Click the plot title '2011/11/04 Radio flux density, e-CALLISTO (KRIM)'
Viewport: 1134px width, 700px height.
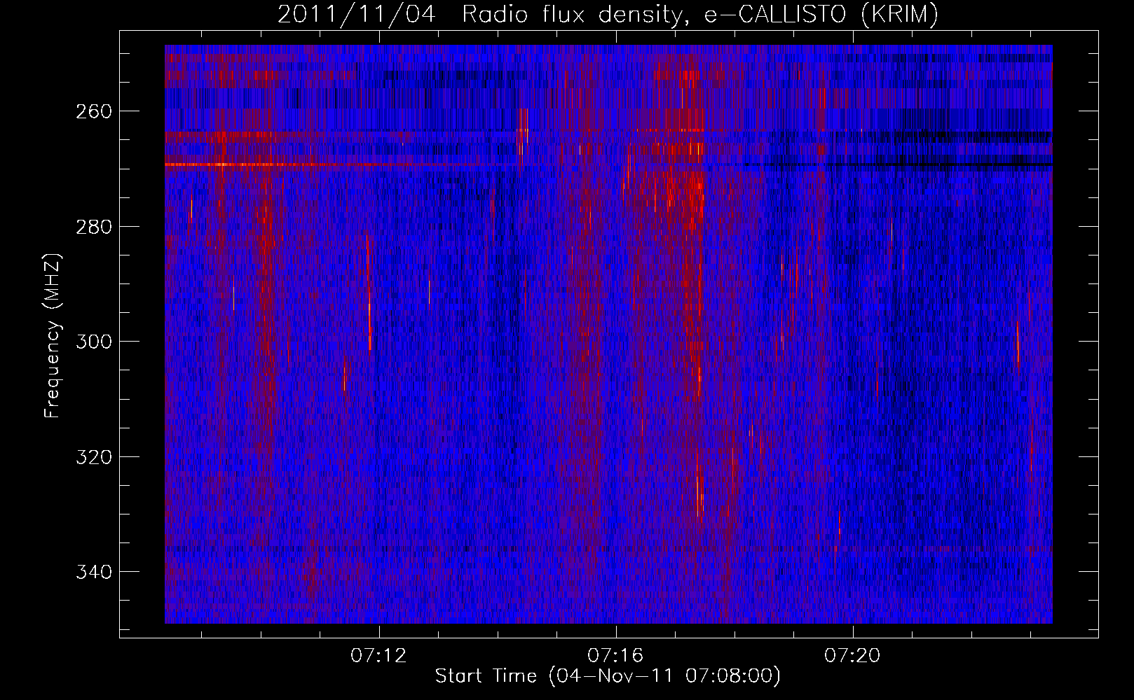pyautogui.click(x=608, y=15)
